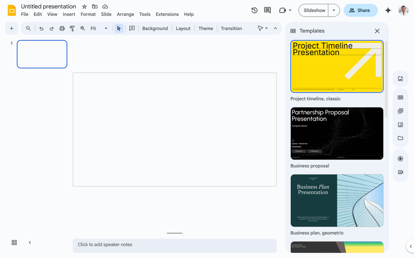Choose Project timeline classic template
This screenshot has width=414, height=258.
pos(337,66)
